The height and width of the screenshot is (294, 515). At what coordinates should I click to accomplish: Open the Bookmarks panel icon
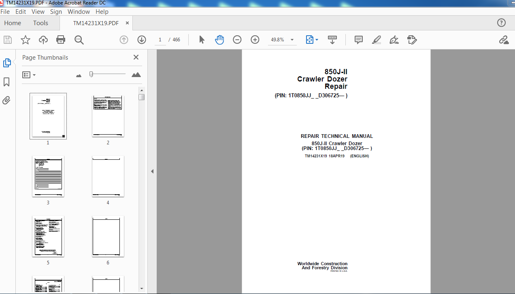[x=6, y=82]
